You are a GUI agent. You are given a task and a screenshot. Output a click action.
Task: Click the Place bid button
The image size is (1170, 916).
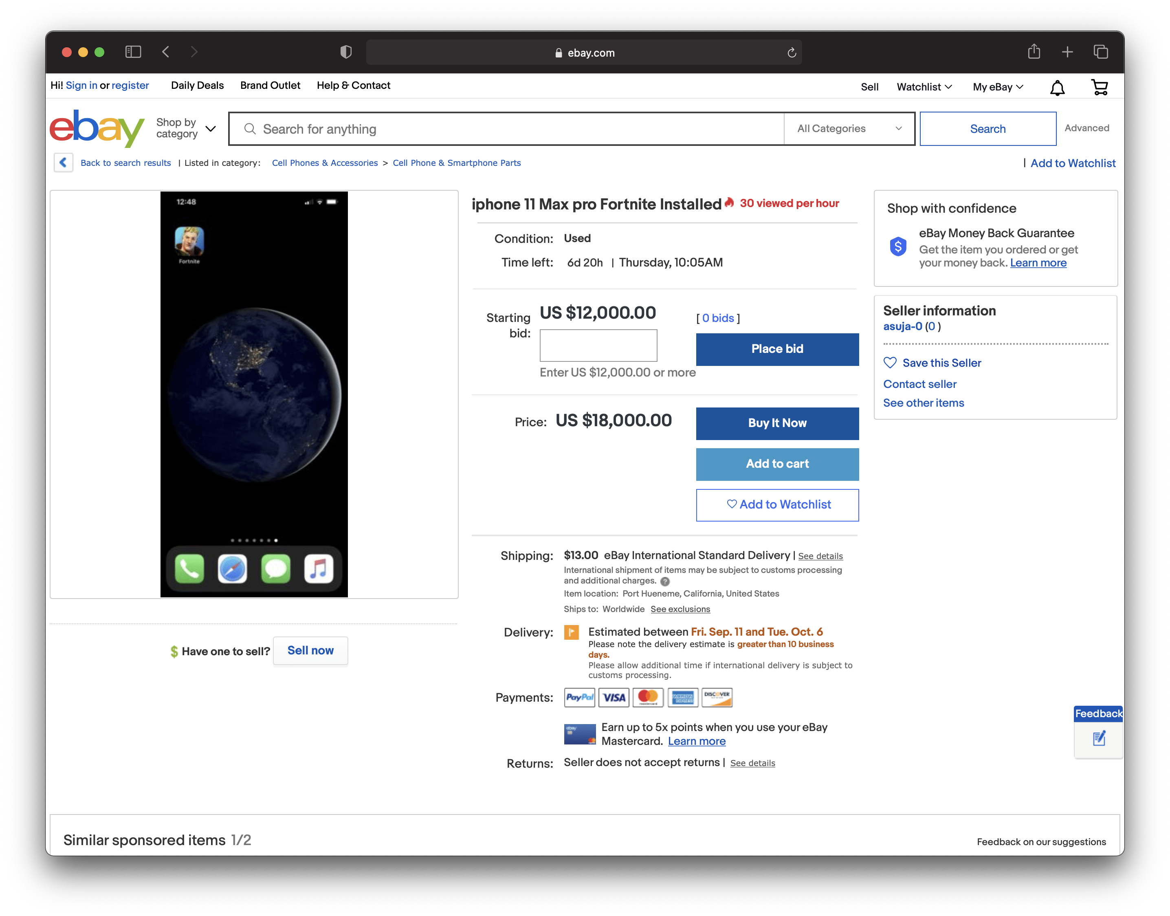click(x=777, y=349)
